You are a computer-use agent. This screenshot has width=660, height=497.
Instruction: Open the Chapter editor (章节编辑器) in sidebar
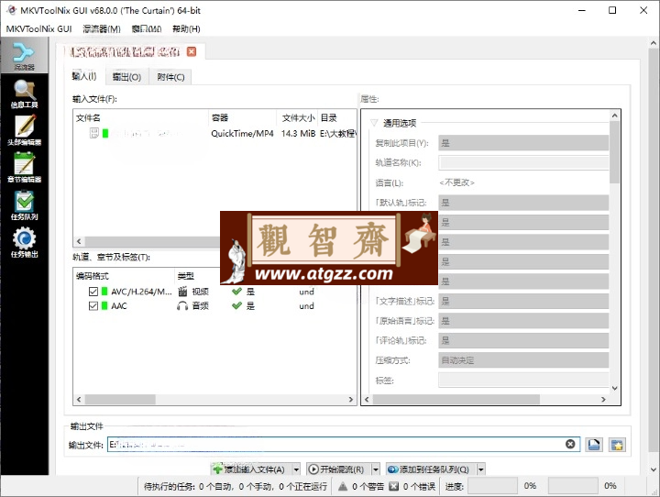point(24,168)
